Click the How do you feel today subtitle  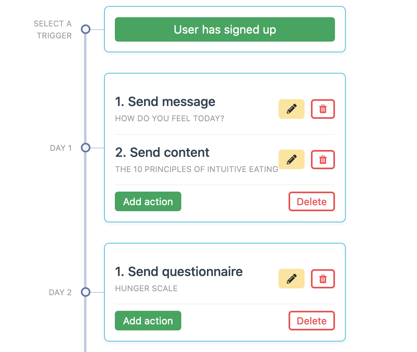(170, 118)
